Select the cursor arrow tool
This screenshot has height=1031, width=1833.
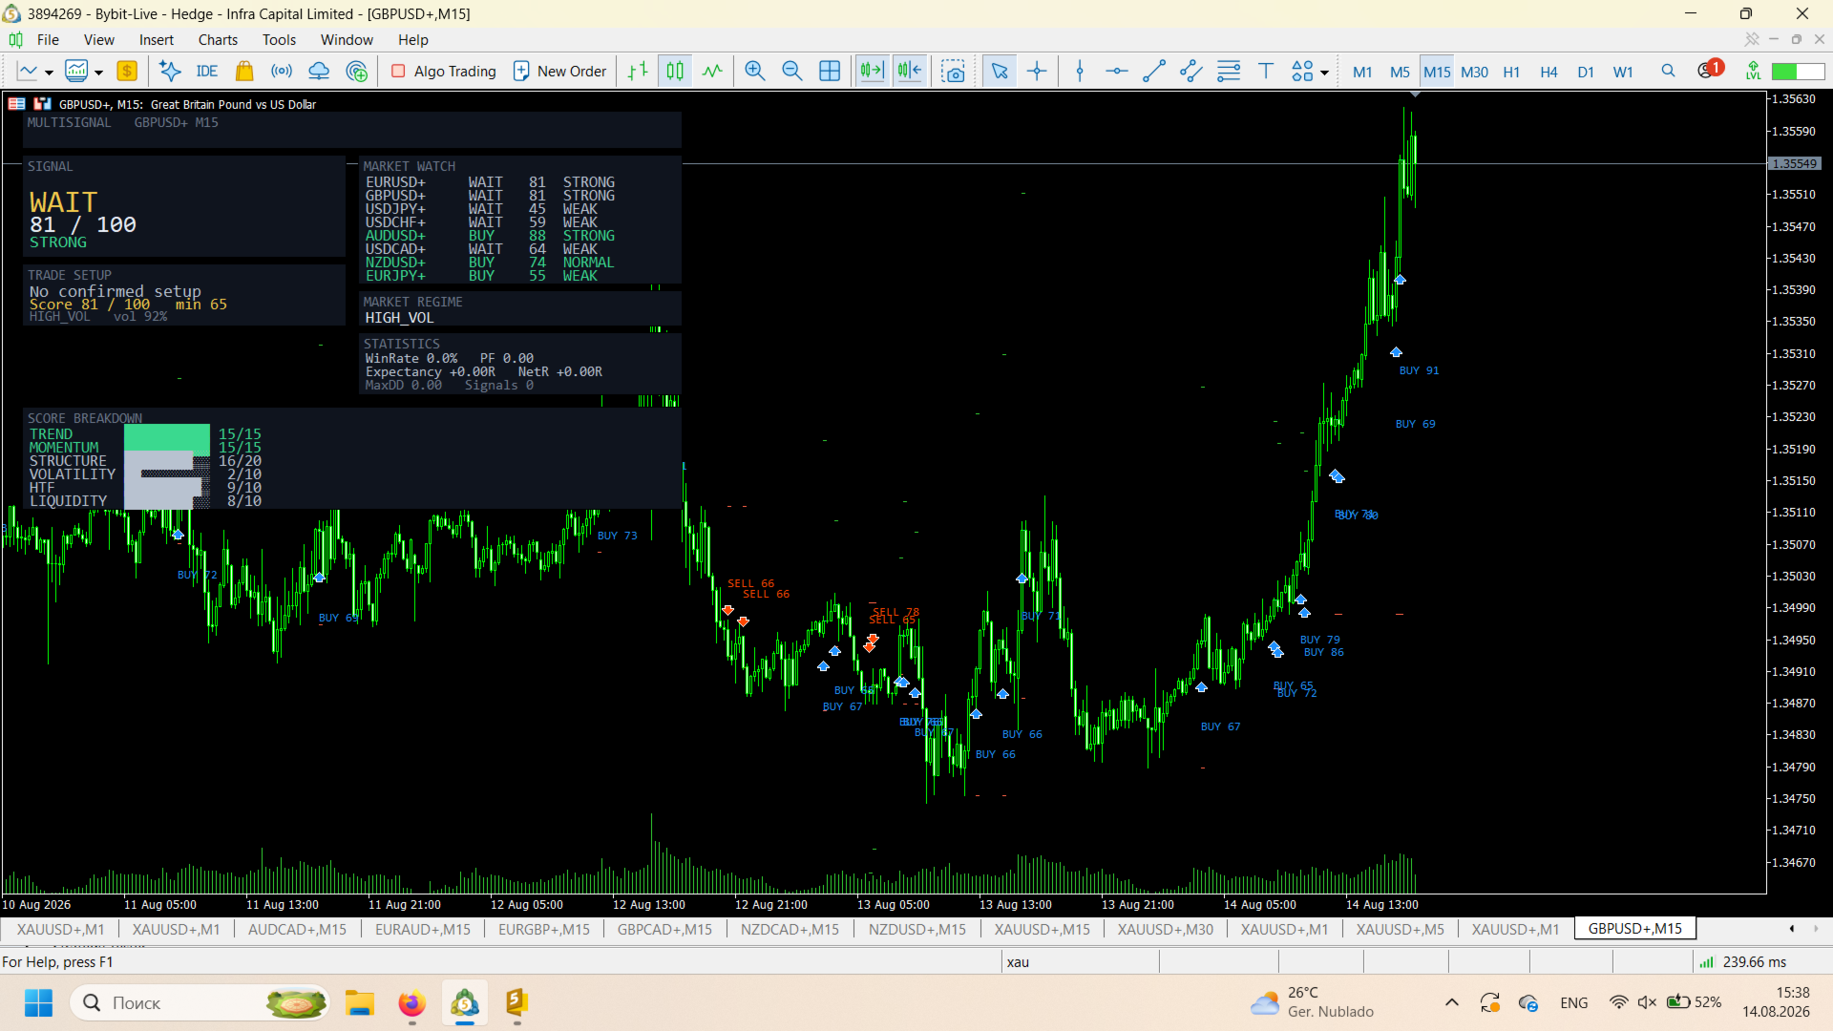(1000, 71)
